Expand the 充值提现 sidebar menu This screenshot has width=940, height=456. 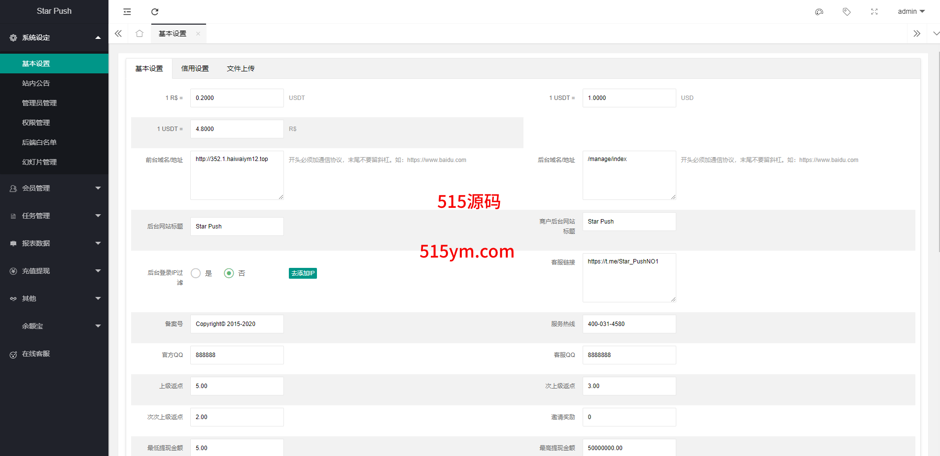[x=54, y=271]
